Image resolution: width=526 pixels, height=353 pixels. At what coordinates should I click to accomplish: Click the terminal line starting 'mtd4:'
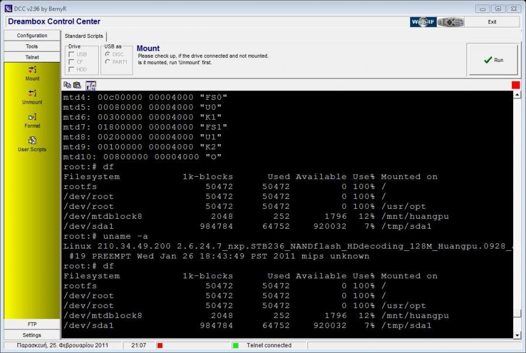(146, 97)
